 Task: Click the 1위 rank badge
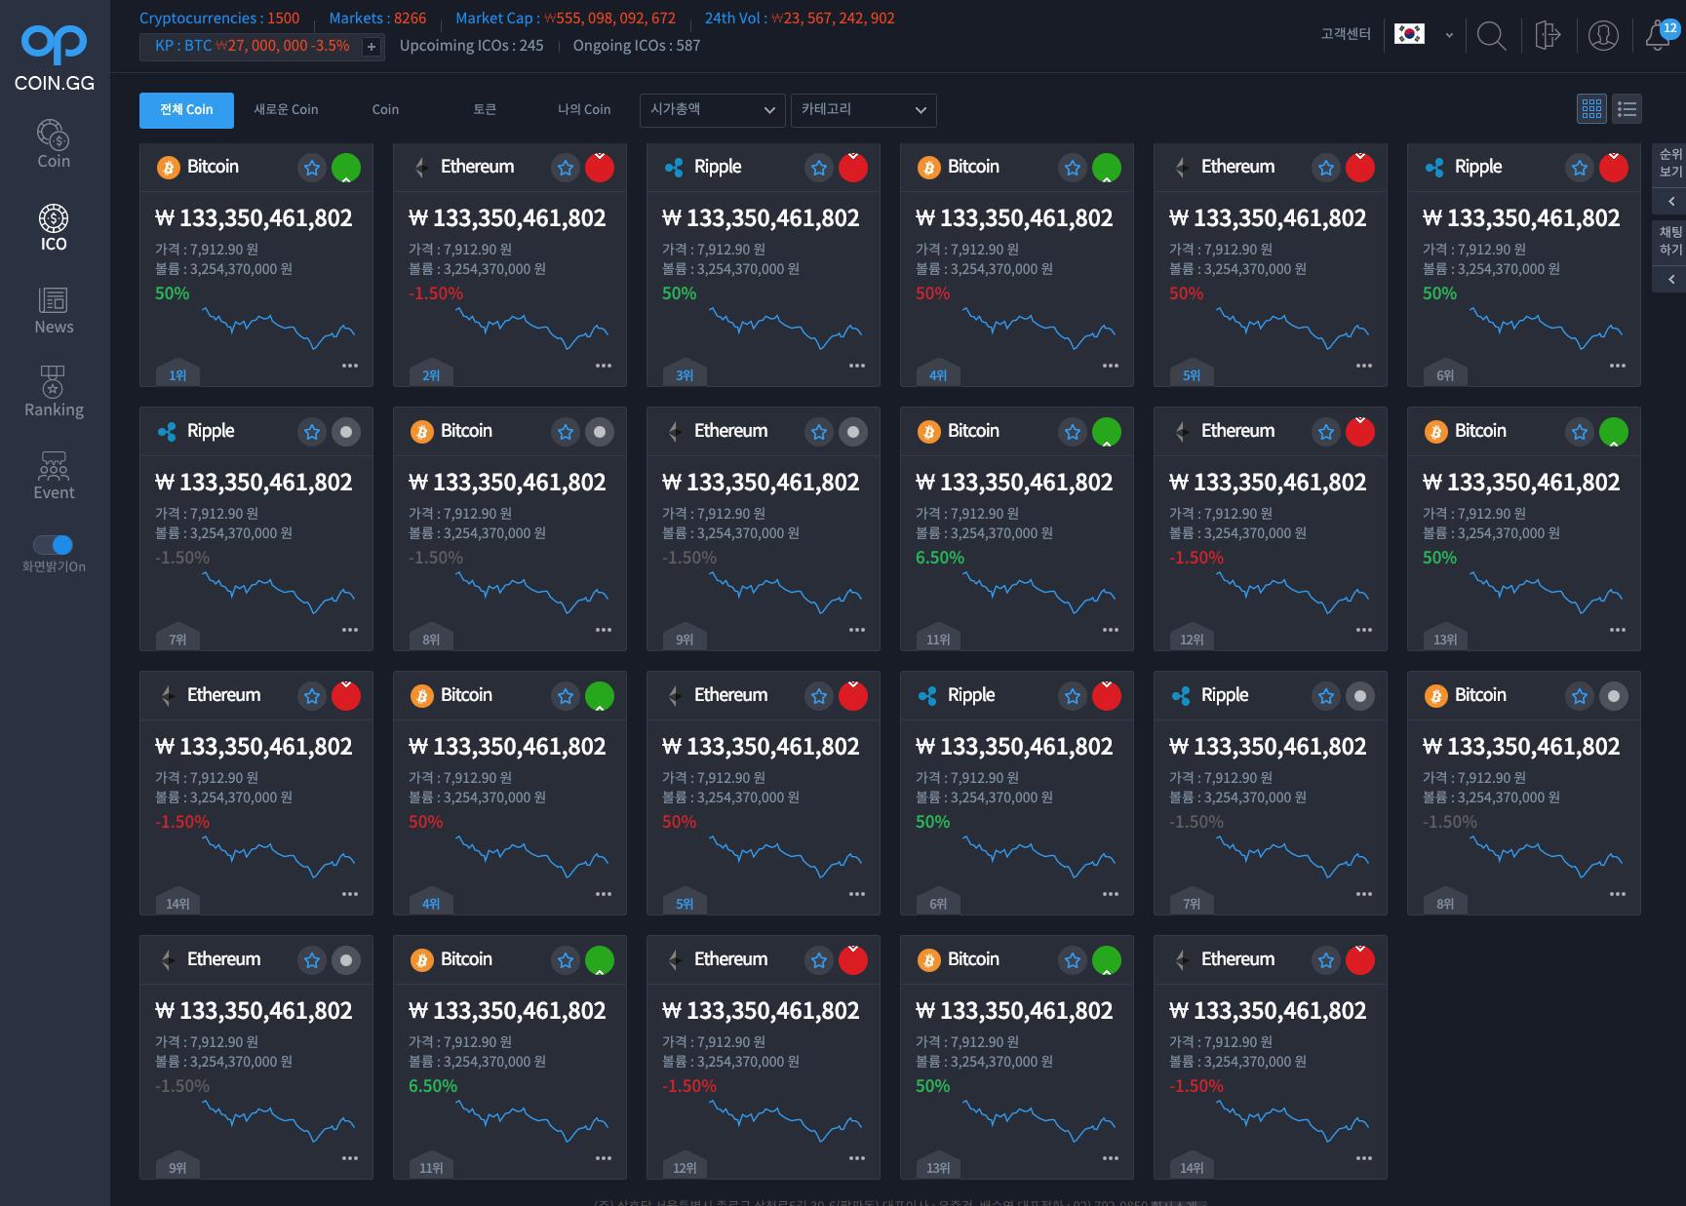[x=177, y=372]
